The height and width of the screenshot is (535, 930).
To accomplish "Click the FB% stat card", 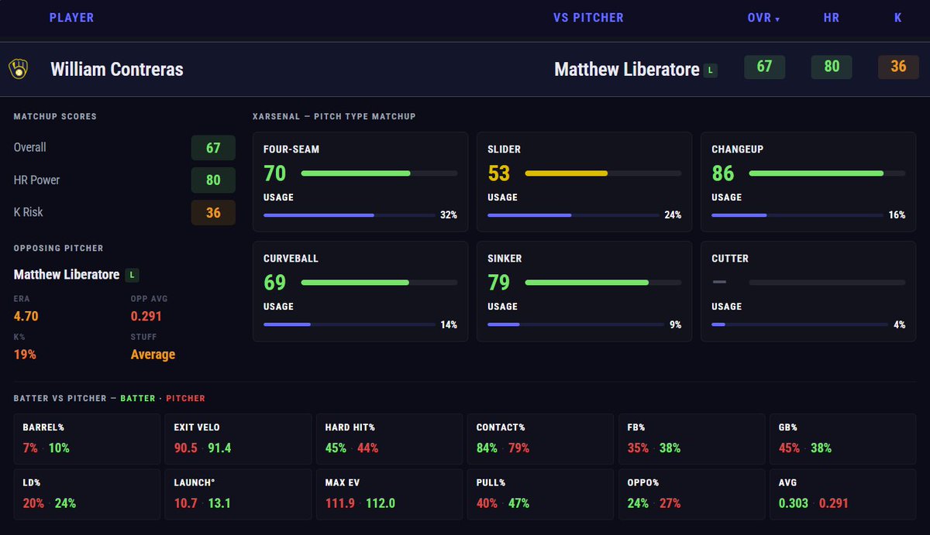I will (693, 439).
